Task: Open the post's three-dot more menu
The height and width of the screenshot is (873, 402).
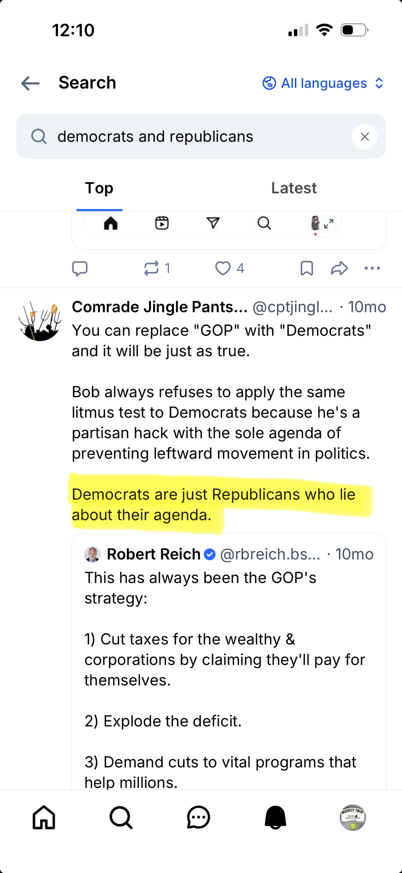Action: tap(372, 268)
